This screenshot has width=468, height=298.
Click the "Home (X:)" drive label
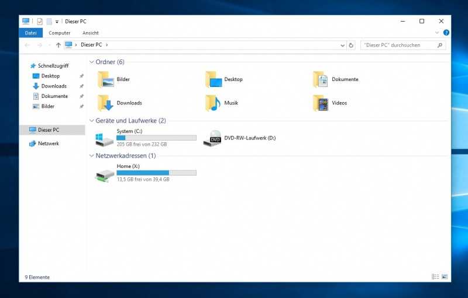128,166
